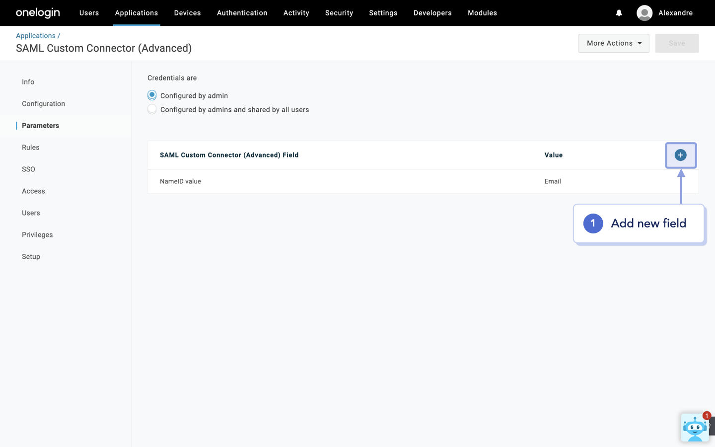Open the Security menu
This screenshot has width=715, height=447.
(339, 13)
